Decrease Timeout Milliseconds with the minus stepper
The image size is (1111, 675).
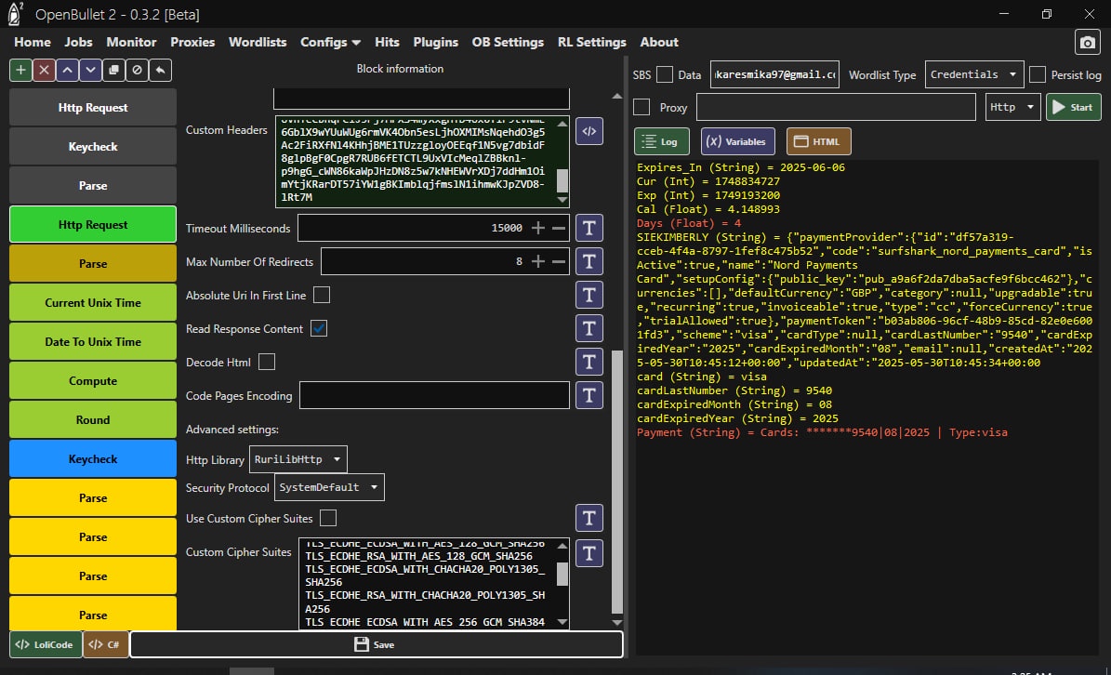559,228
